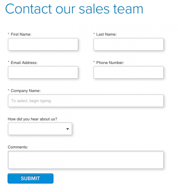This screenshot has width=178, height=192.
Task: Click the 'Phone Number:' label
Action: (110, 63)
